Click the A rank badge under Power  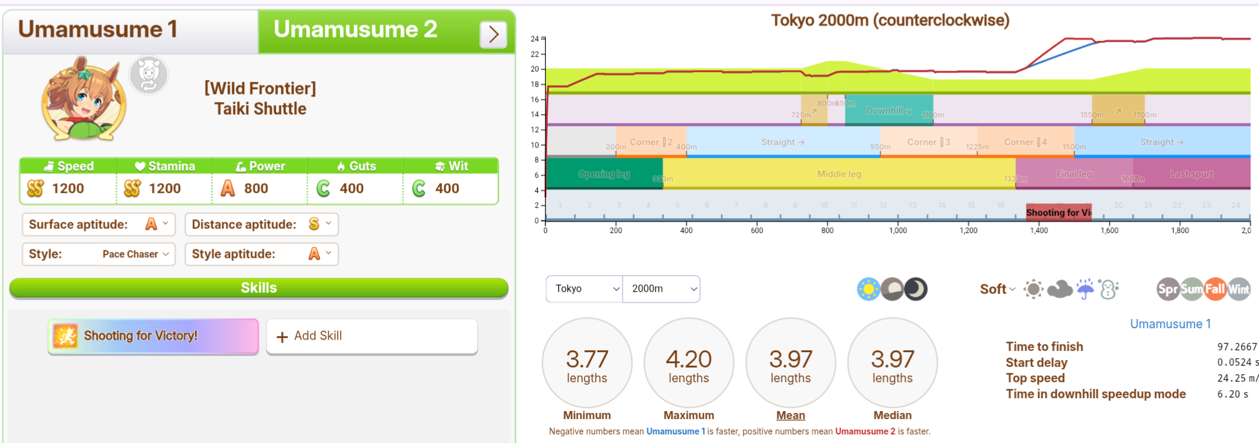tap(228, 189)
